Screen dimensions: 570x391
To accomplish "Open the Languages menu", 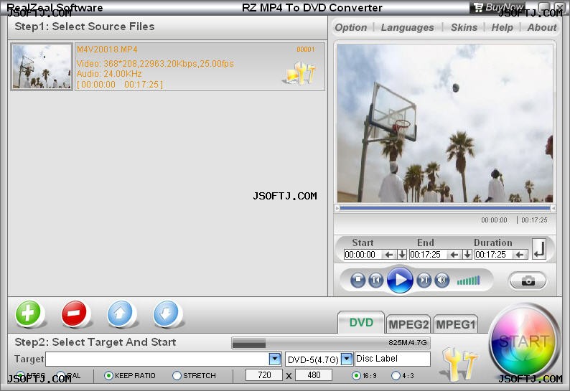I will (x=408, y=27).
